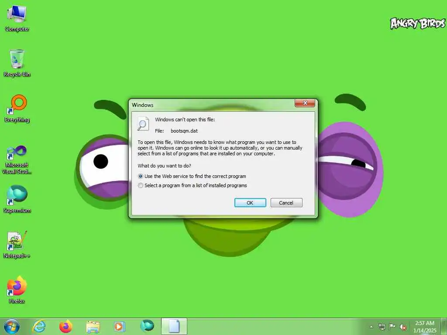
Task: Choose Use the Web service option
Action: tap(192, 176)
